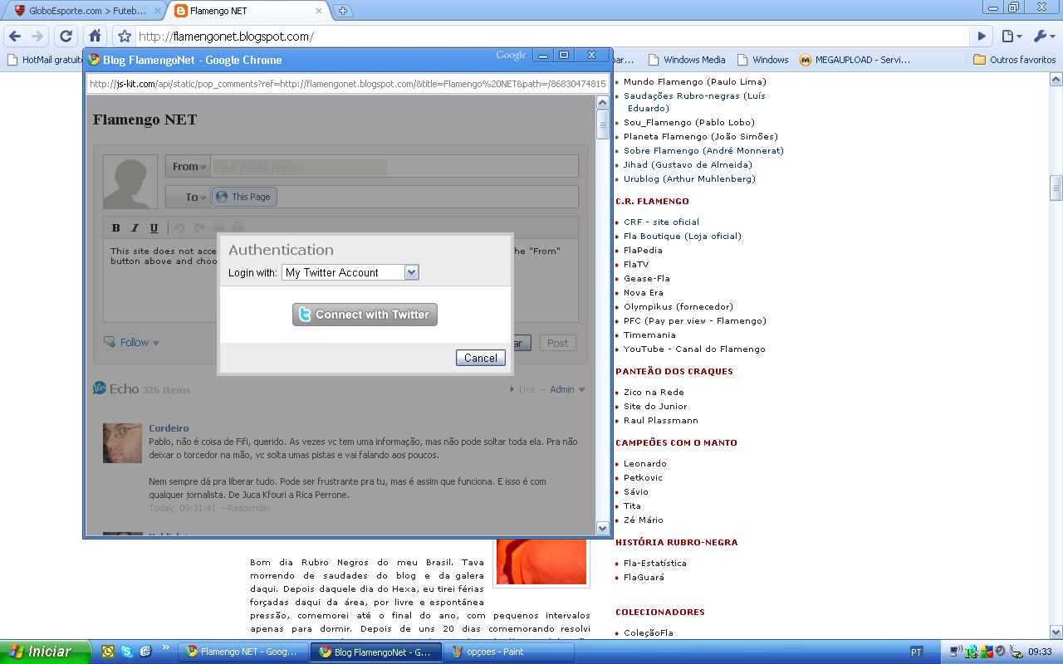
Task: Go forward in the main browser
Action: click(x=37, y=36)
